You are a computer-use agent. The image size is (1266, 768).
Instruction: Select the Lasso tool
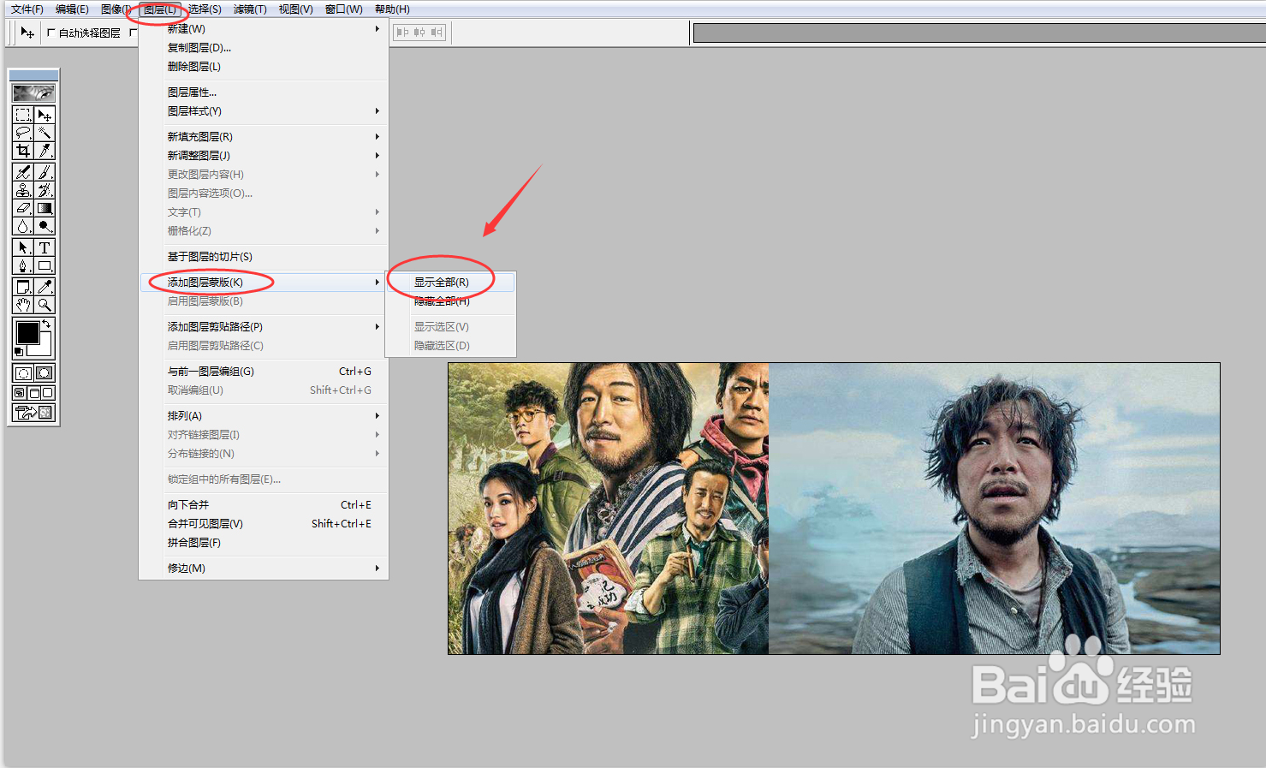[x=23, y=133]
